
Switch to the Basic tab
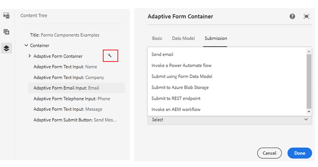pos(157,38)
